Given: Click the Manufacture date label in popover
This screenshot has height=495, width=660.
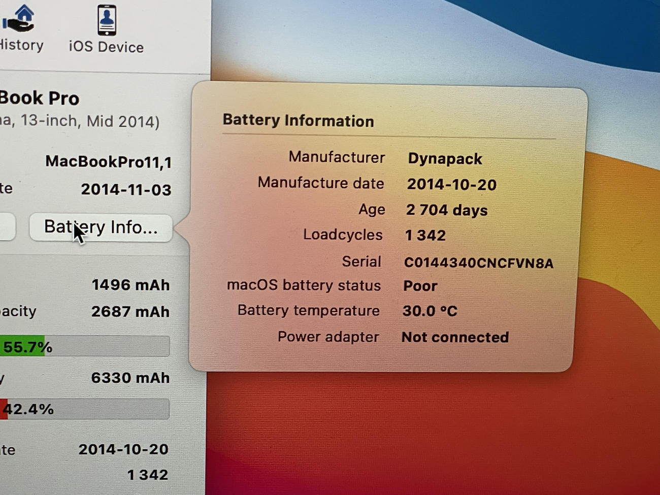Looking at the screenshot, I should click(320, 183).
